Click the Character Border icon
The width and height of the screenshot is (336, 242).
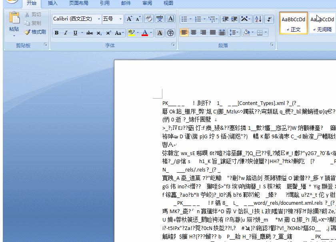pyautogui.click(x=170, y=19)
